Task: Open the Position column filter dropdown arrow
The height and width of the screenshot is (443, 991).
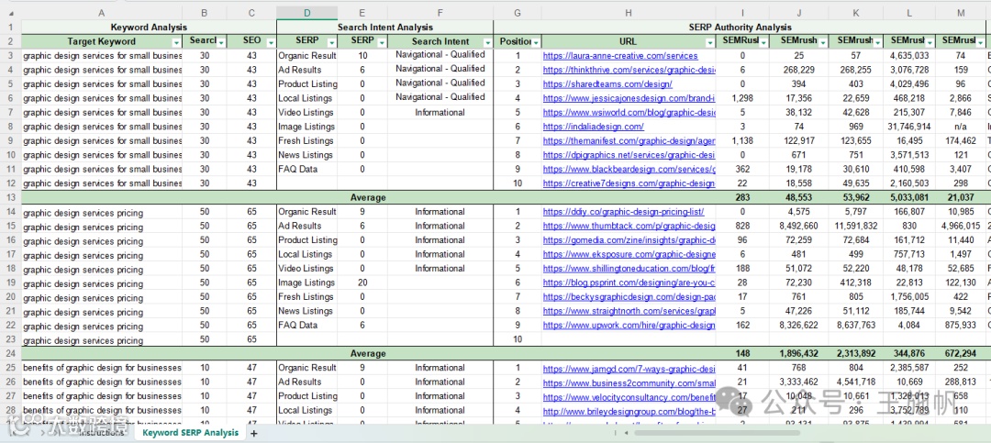Action: (x=535, y=42)
